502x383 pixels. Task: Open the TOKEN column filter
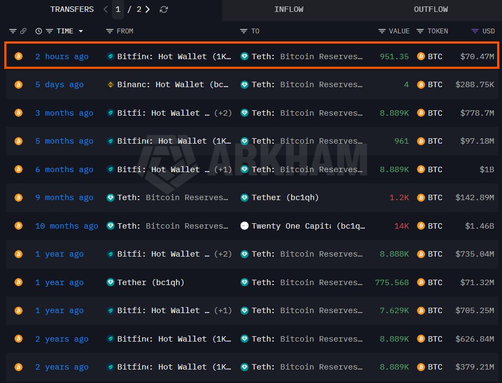click(x=420, y=31)
